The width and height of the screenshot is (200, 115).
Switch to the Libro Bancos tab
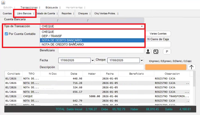[24, 13]
